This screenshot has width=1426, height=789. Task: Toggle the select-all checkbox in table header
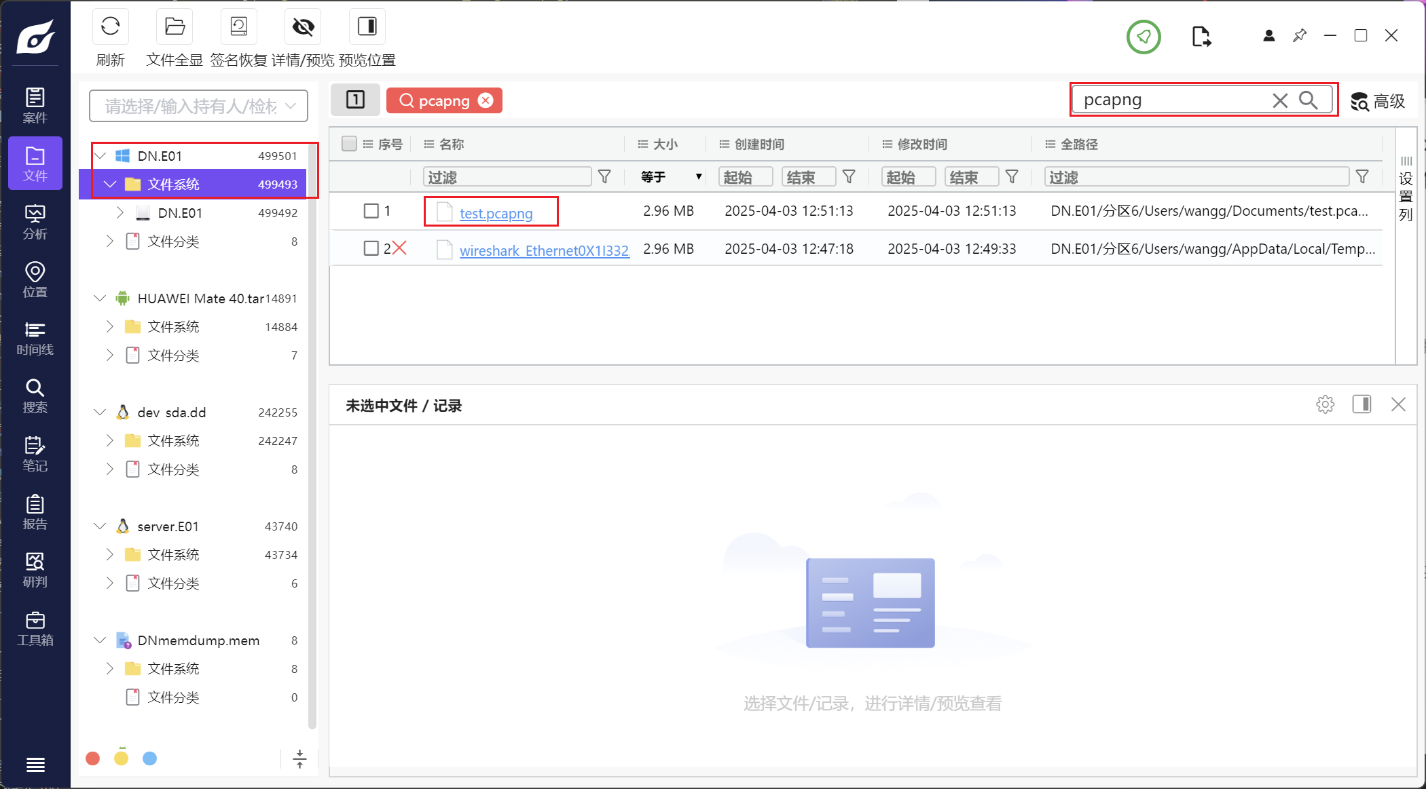pyautogui.click(x=349, y=144)
